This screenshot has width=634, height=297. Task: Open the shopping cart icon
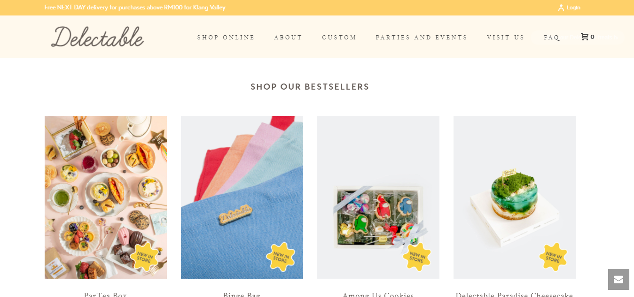coord(584,37)
